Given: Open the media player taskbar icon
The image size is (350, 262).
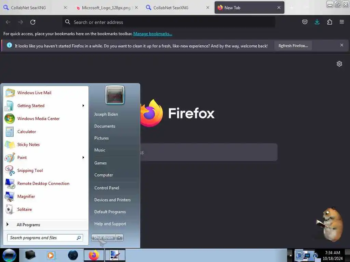Looking at the screenshot, I should [x=51, y=255].
